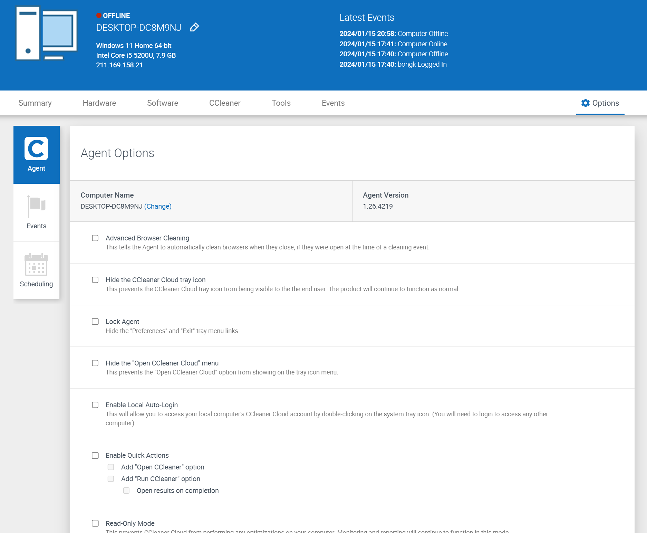Switch to the Hardware tab
Viewport: 647px width, 533px height.
click(x=99, y=103)
